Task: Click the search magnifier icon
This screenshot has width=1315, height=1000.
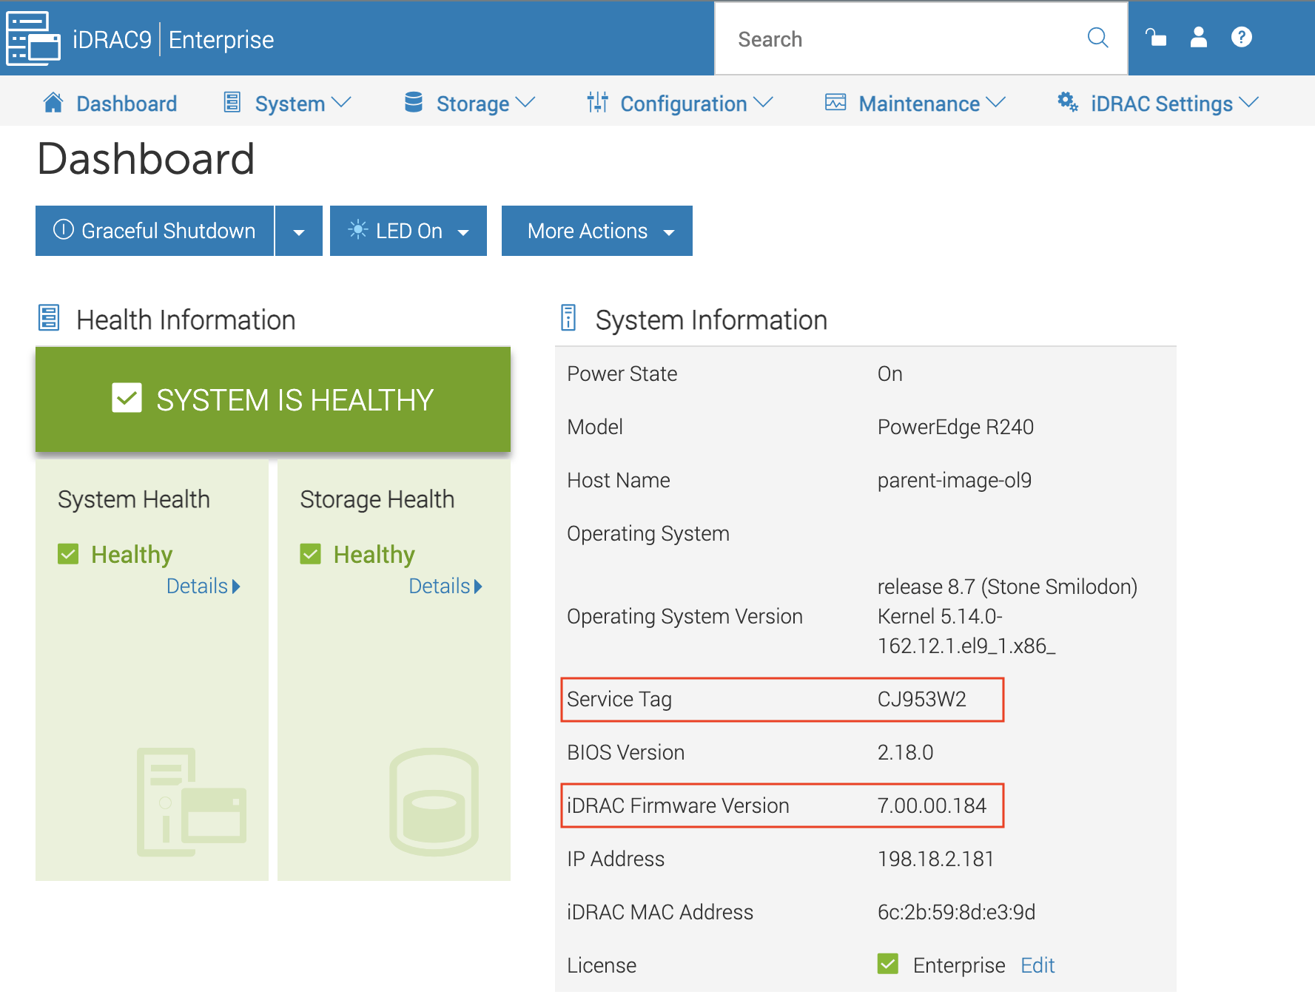Action: [1097, 38]
